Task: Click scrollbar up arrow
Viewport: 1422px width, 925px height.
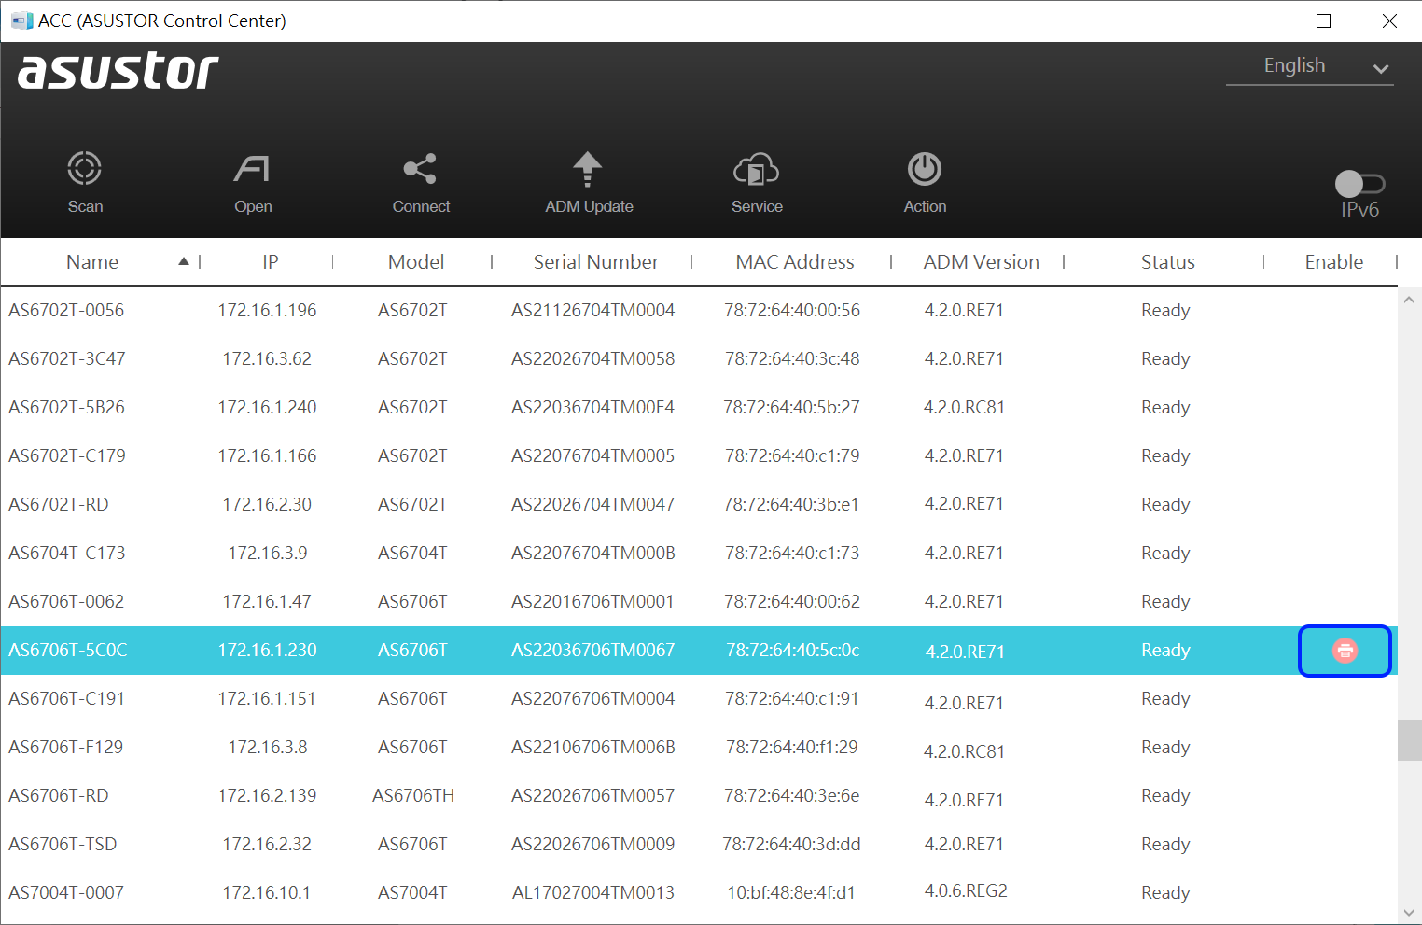Action: (x=1409, y=300)
